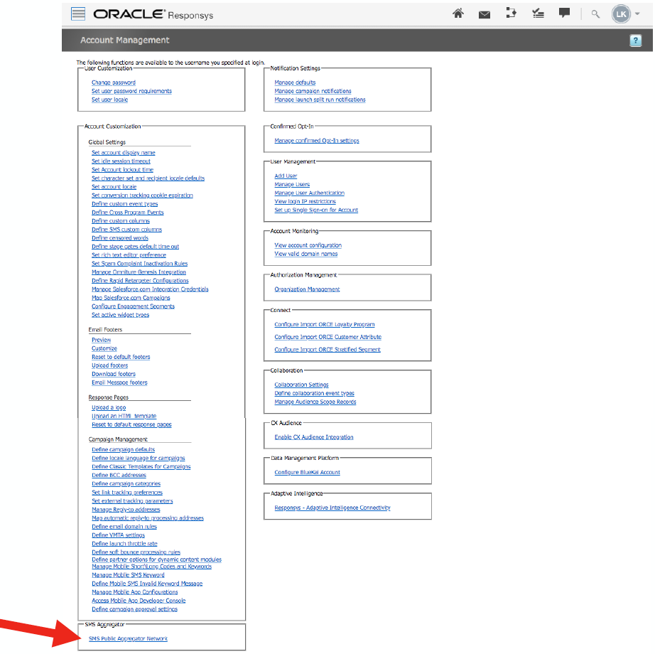Click the checklist tasks icon

(538, 14)
